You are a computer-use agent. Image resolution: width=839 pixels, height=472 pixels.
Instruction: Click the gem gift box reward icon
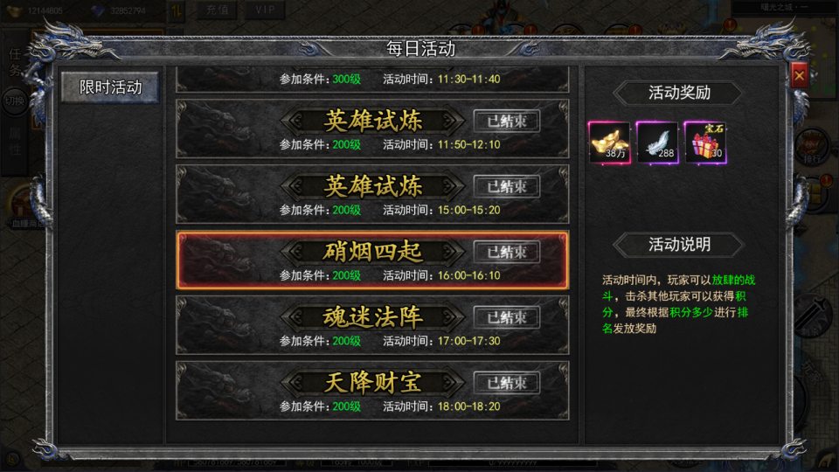[705, 142]
